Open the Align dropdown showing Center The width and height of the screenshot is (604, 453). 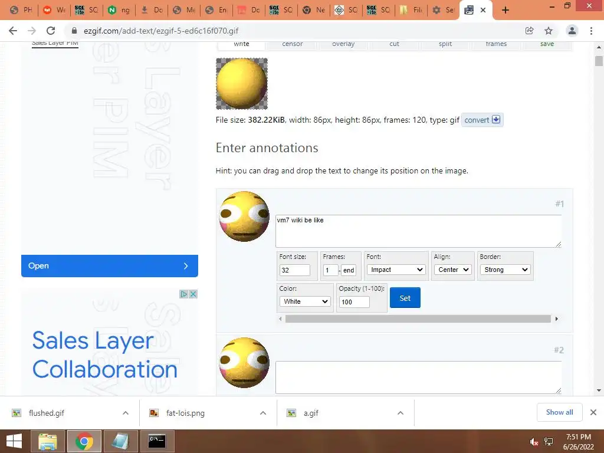coord(452,270)
